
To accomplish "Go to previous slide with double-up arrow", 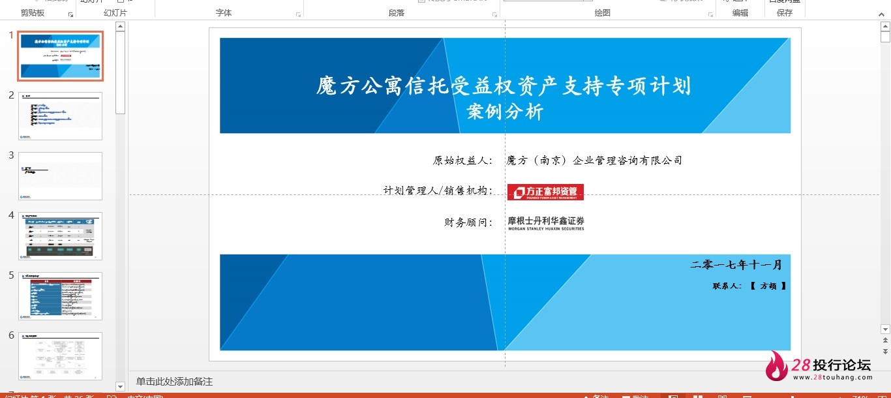I will coord(885,341).
